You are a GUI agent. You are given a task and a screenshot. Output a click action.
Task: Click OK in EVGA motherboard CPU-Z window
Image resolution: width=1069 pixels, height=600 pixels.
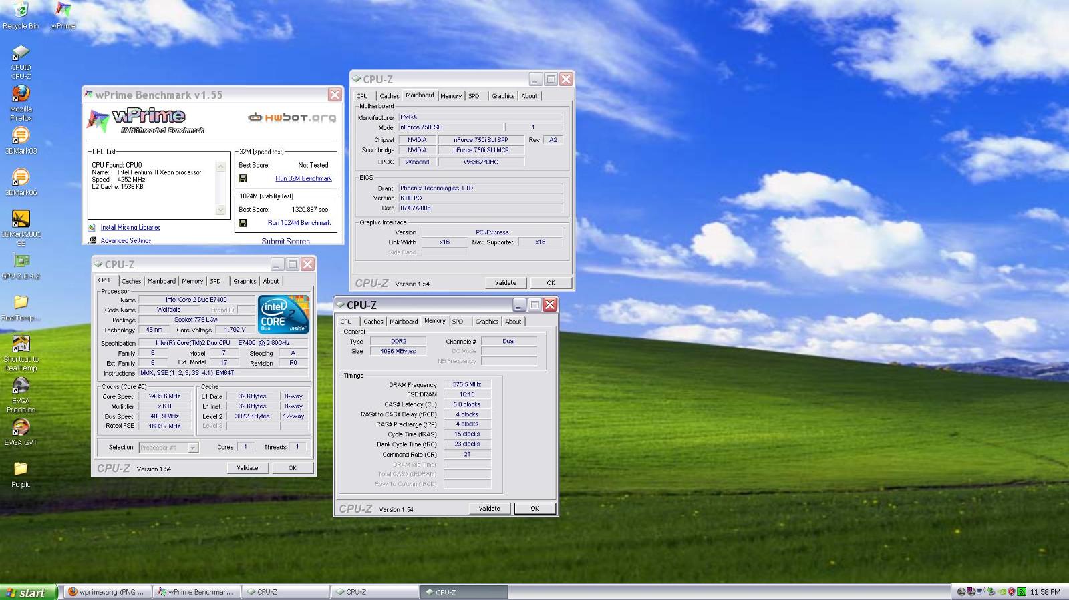551,283
